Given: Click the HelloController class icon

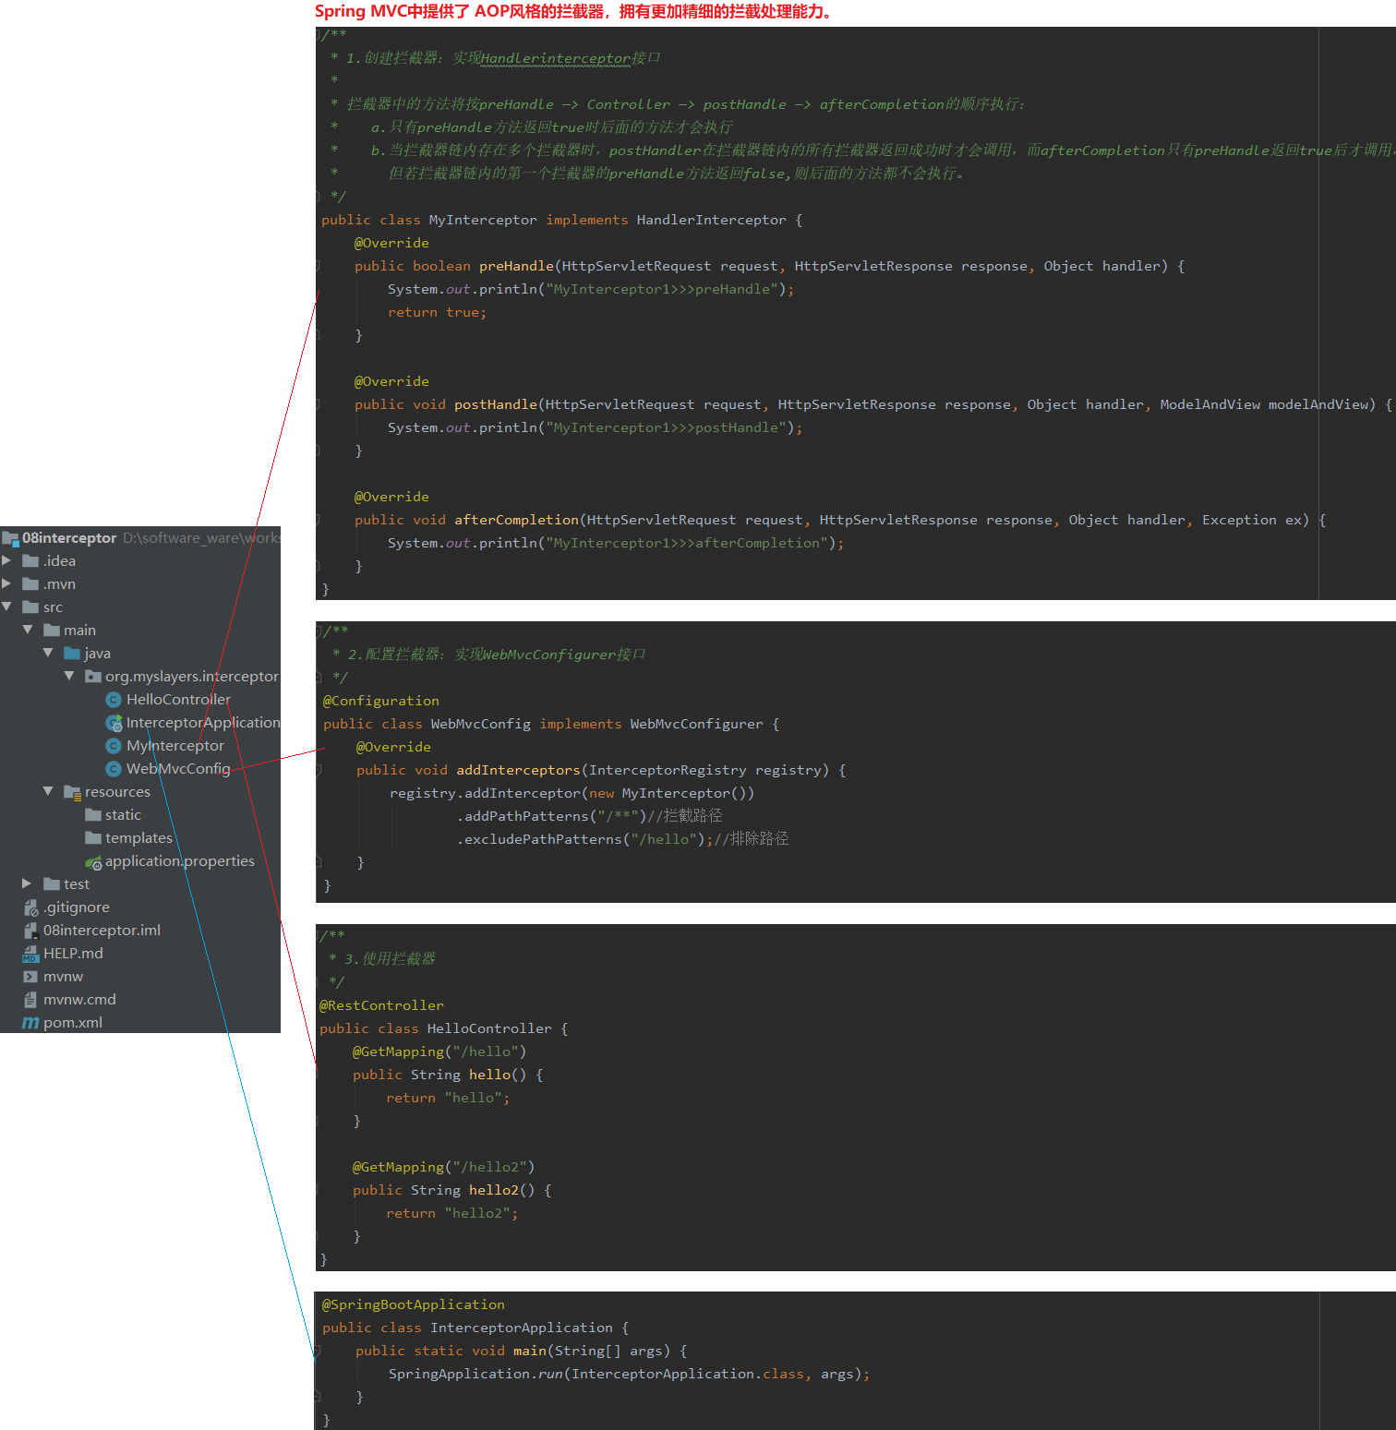Looking at the screenshot, I should click(x=114, y=700).
